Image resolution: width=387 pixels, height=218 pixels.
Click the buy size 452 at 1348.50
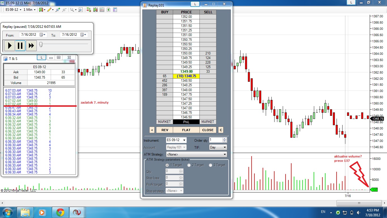[165, 81]
